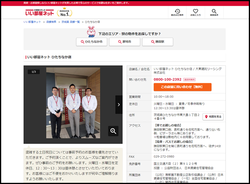Open the recently viewed properties history icon
The width and height of the screenshot is (250, 184).
pyautogui.click(x=177, y=12)
